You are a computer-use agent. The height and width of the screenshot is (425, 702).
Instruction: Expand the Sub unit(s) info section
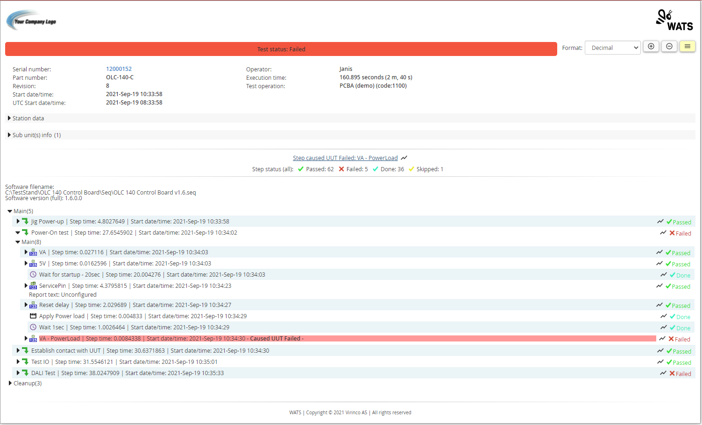9,135
